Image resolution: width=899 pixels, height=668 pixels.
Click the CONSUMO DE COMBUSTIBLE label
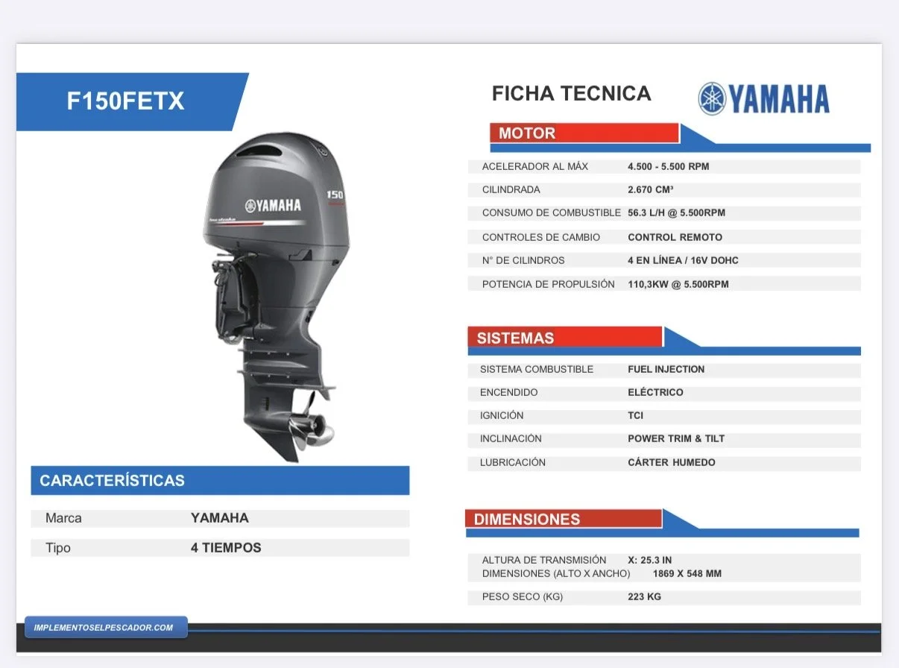click(552, 212)
